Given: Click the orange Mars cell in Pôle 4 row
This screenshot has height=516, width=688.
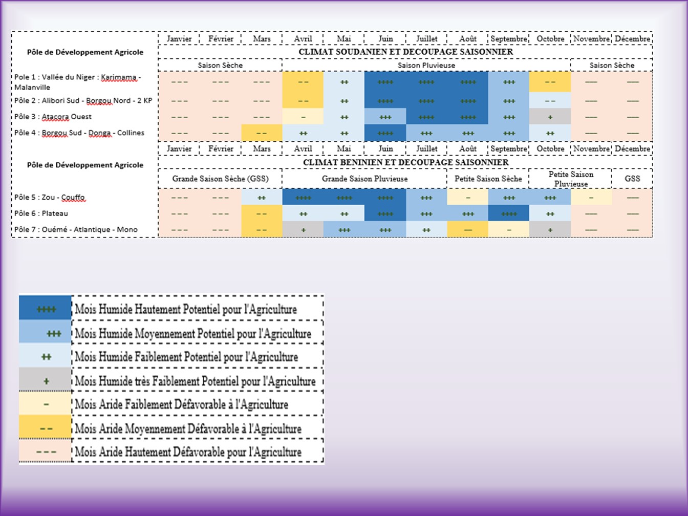Looking at the screenshot, I should [x=262, y=133].
